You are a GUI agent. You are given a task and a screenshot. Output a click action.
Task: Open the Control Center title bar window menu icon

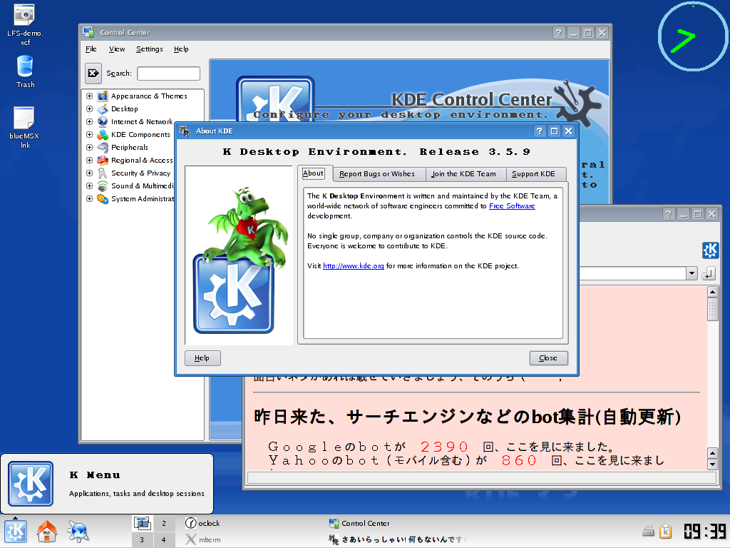pyautogui.click(x=88, y=32)
